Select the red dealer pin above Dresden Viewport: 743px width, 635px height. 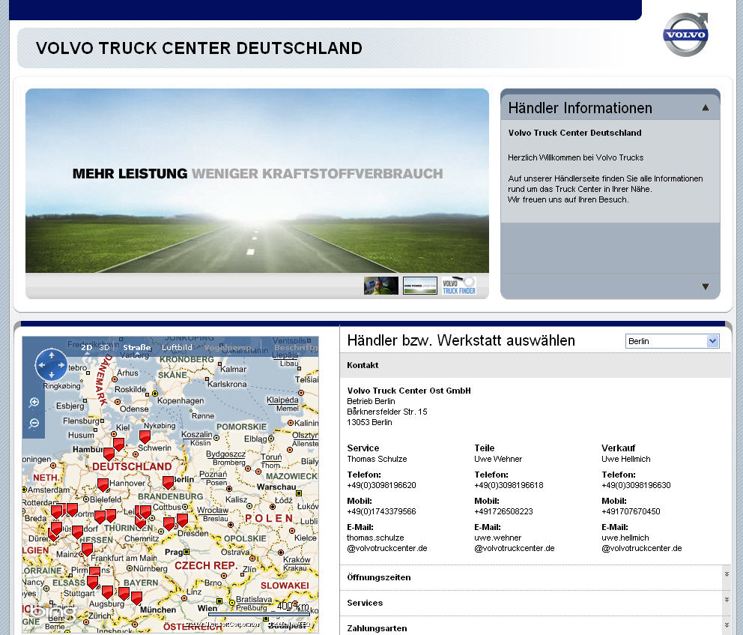(x=182, y=520)
